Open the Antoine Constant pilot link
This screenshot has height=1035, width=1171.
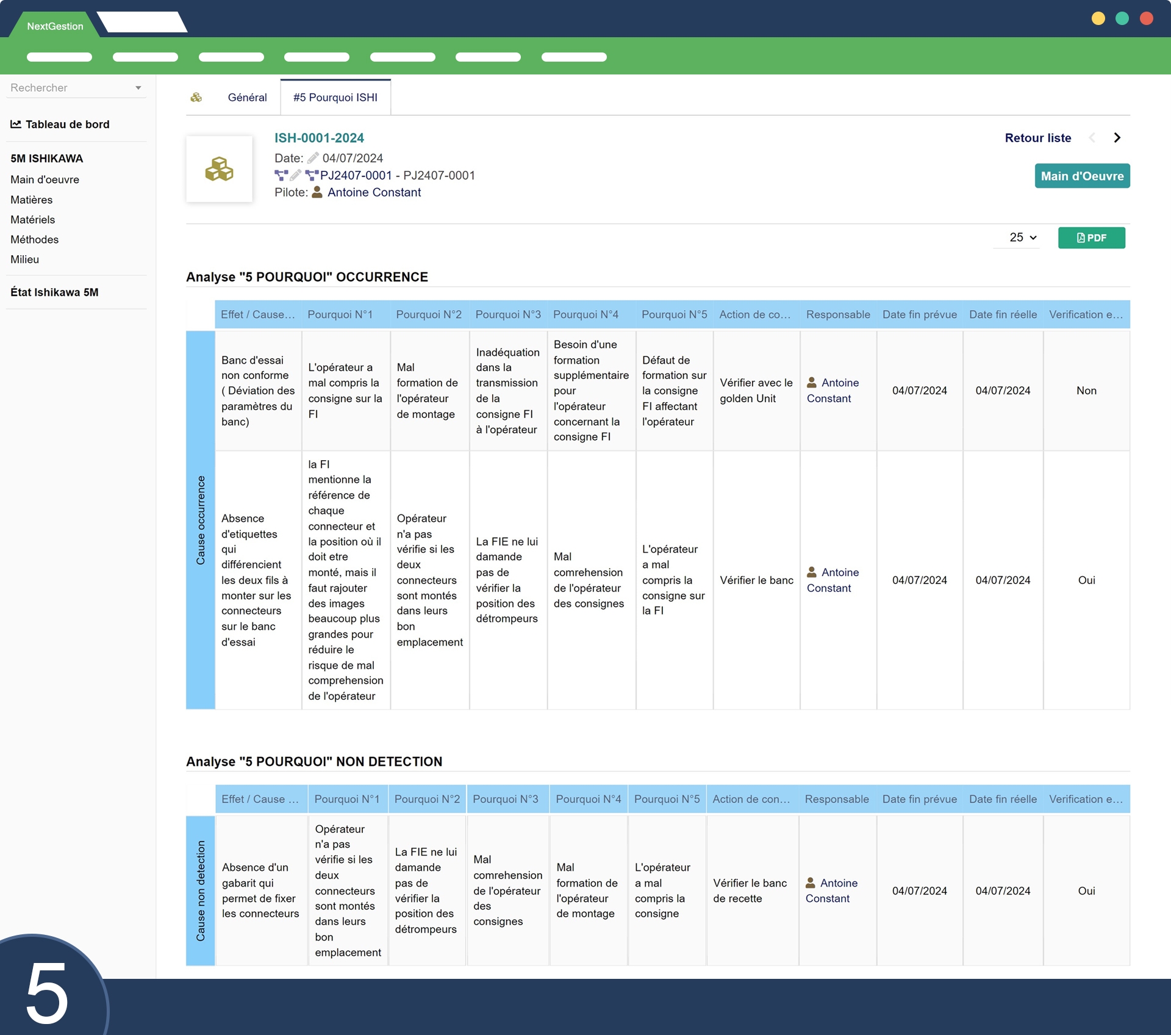point(374,192)
